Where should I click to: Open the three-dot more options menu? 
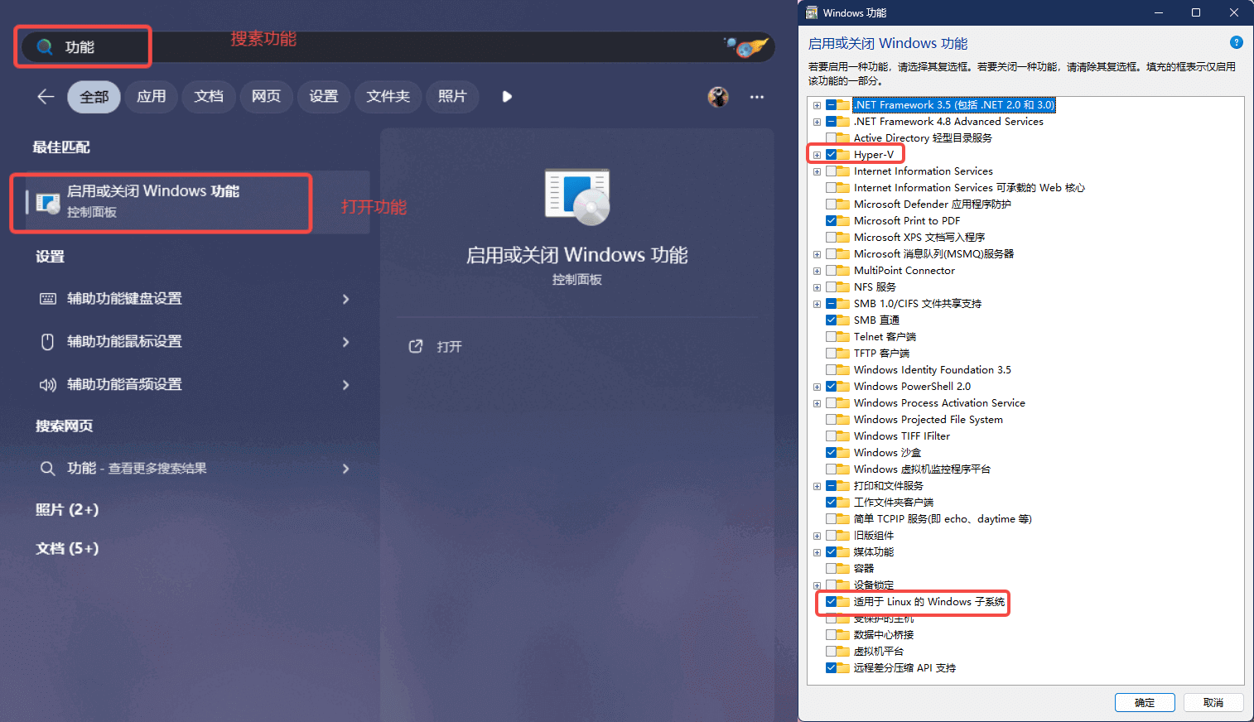[x=757, y=97]
